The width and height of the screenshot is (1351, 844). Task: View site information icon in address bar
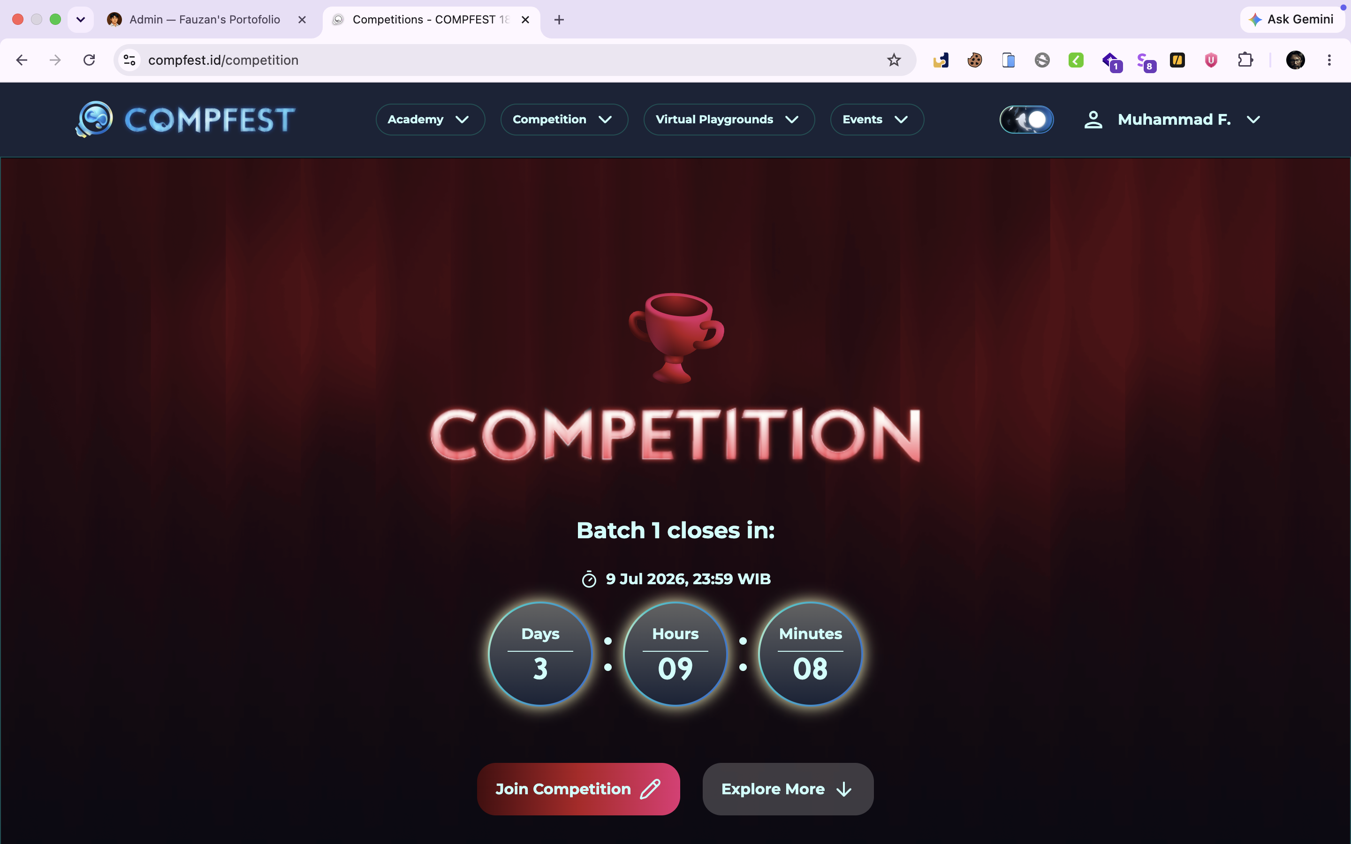(129, 60)
